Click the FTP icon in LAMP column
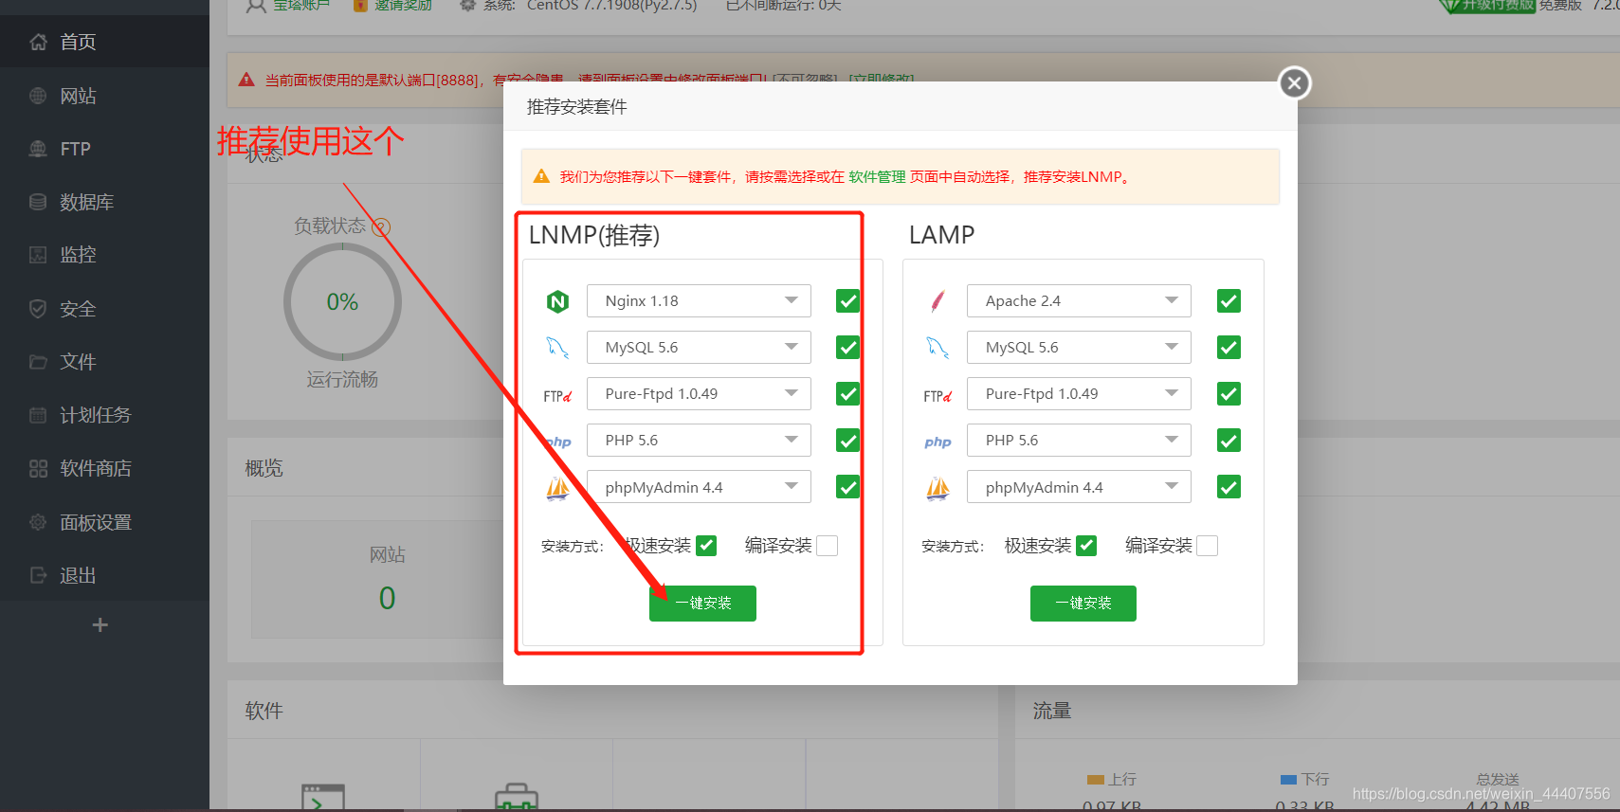 [937, 396]
